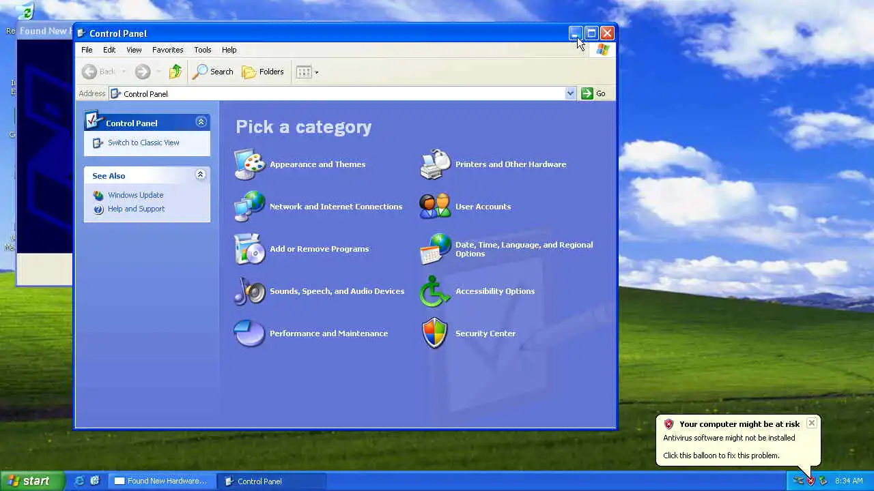874x491 pixels.
Task: Open the Help menu
Action: pos(229,50)
